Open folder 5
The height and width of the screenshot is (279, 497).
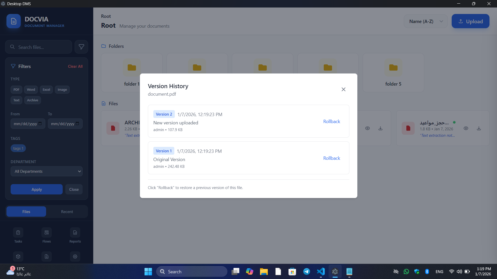tap(393, 73)
